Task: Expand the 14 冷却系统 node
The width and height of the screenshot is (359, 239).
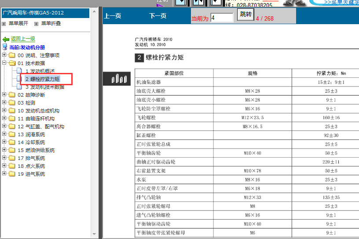Action: 4,141
